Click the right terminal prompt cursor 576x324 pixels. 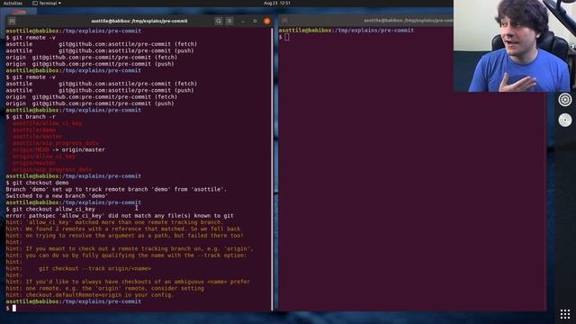pos(286,37)
